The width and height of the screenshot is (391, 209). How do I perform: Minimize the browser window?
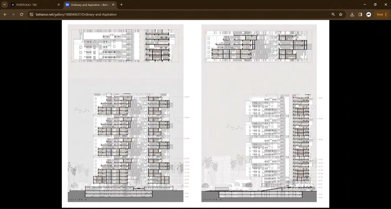(x=365, y=5)
